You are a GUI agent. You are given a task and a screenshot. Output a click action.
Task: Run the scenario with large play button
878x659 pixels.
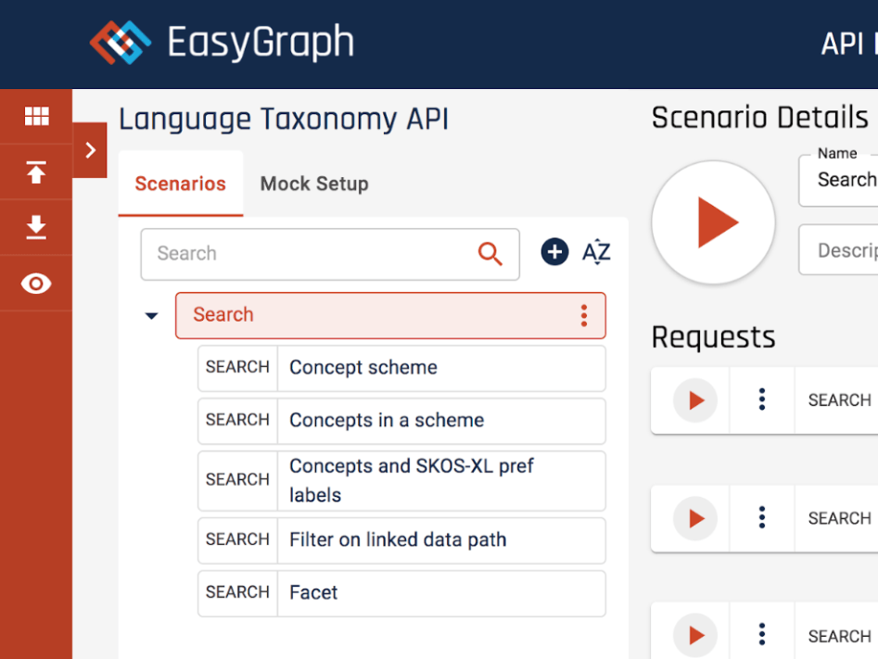coord(713,222)
